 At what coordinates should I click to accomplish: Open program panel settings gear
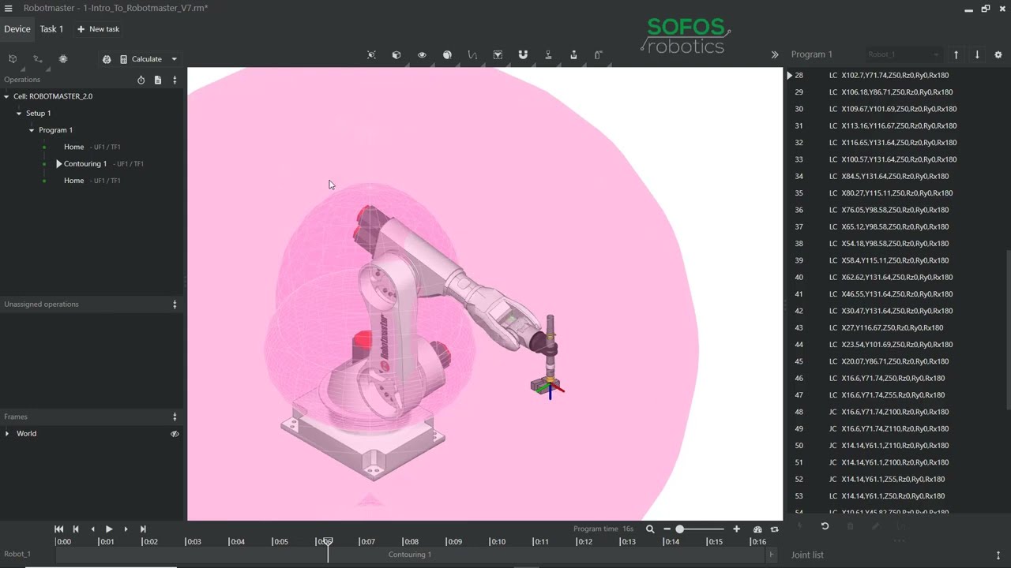[x=998, y=55]
